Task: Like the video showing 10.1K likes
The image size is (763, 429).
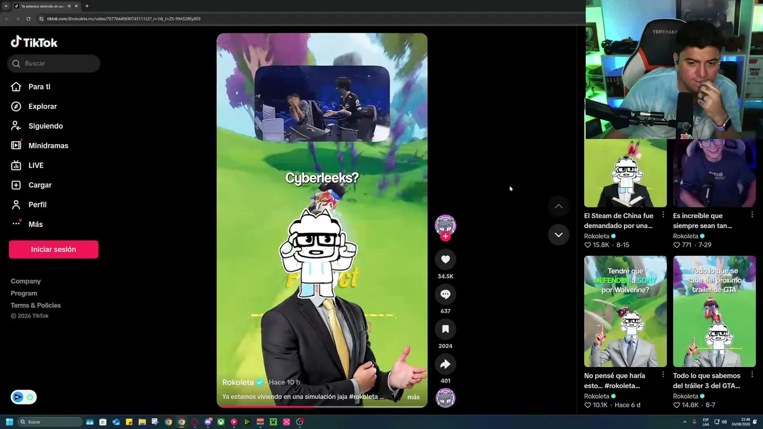Action: tap(588, 405)
